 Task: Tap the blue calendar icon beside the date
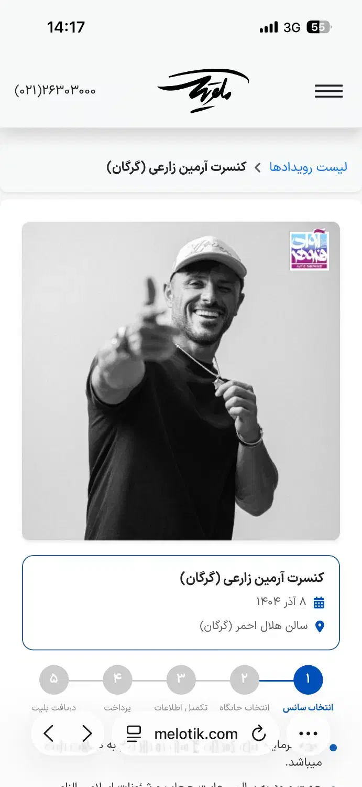pos(319,602)
